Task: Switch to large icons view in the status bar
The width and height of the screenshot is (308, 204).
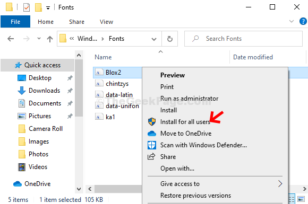Action: point(301,199)
